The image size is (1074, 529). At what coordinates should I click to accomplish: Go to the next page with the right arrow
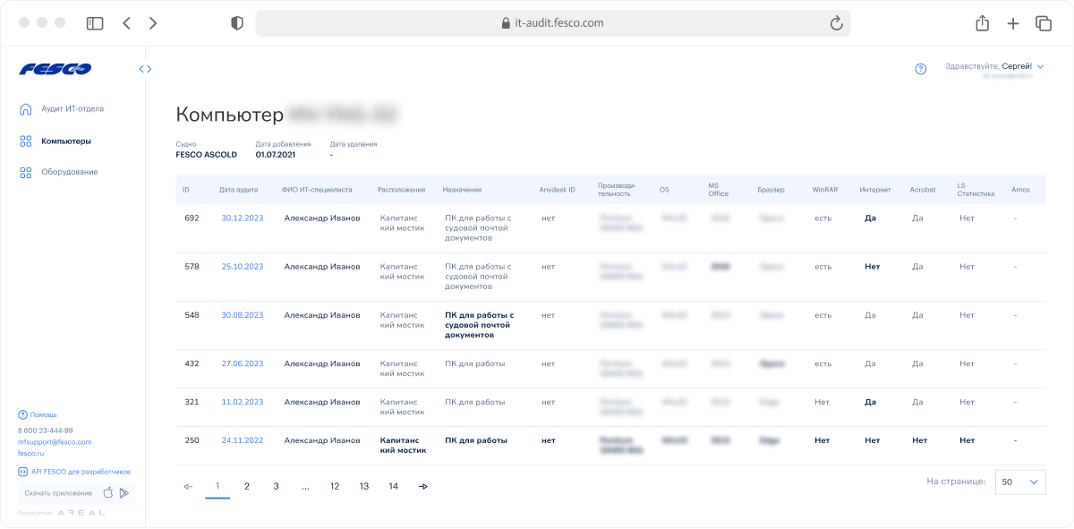pos(422,486)
